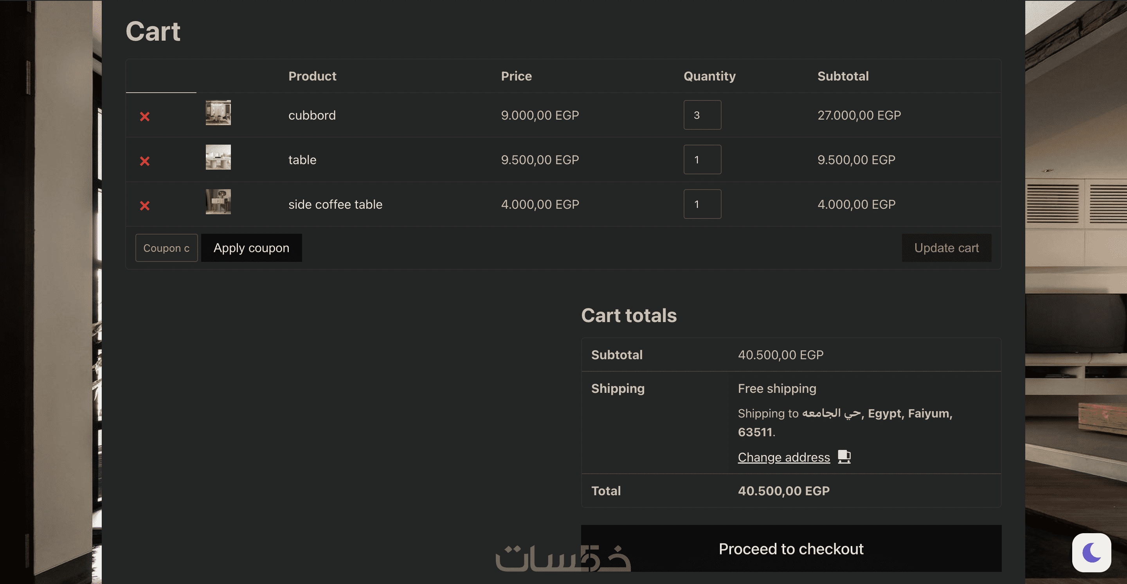Open side coffee table thumbnail
The width and height of the screenshot is (1127, 584).
[x=218, y=202]
